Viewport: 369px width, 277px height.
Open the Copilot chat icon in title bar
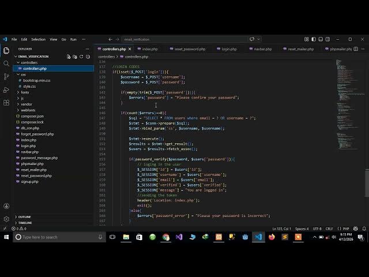[x=252, y=39]
